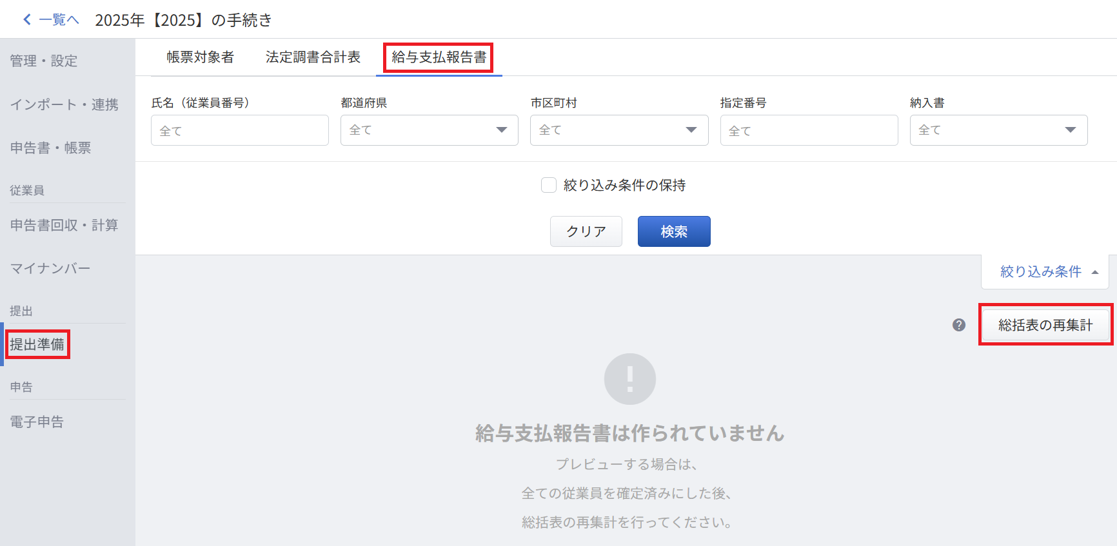Open 電子申告 in the sidebar

pos(37,422)
